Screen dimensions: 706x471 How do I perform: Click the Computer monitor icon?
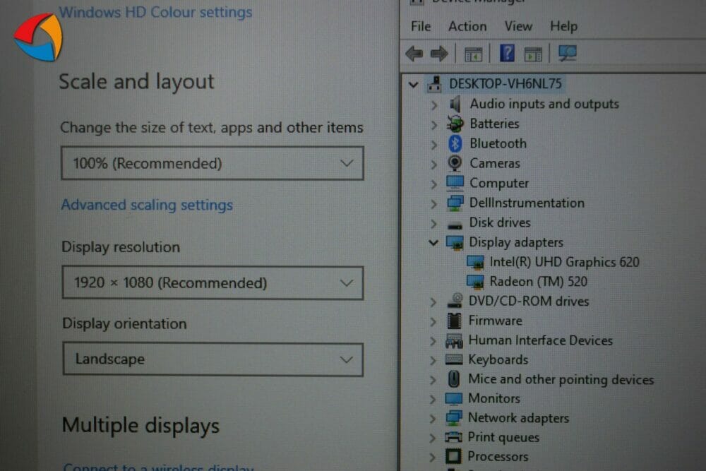pyautogui.click(x=455, y=183)
